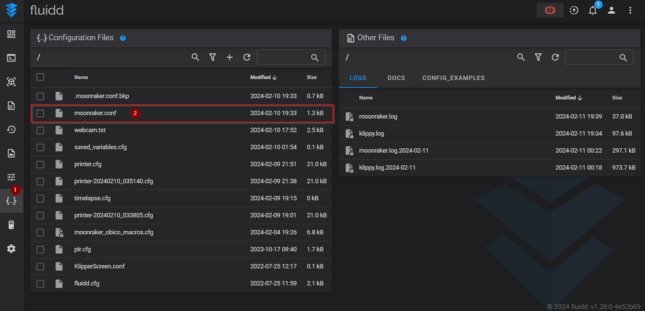This screenshot has width=645, height=311.
Task: Switch to the LOGS tab
Action: (358, 78)
